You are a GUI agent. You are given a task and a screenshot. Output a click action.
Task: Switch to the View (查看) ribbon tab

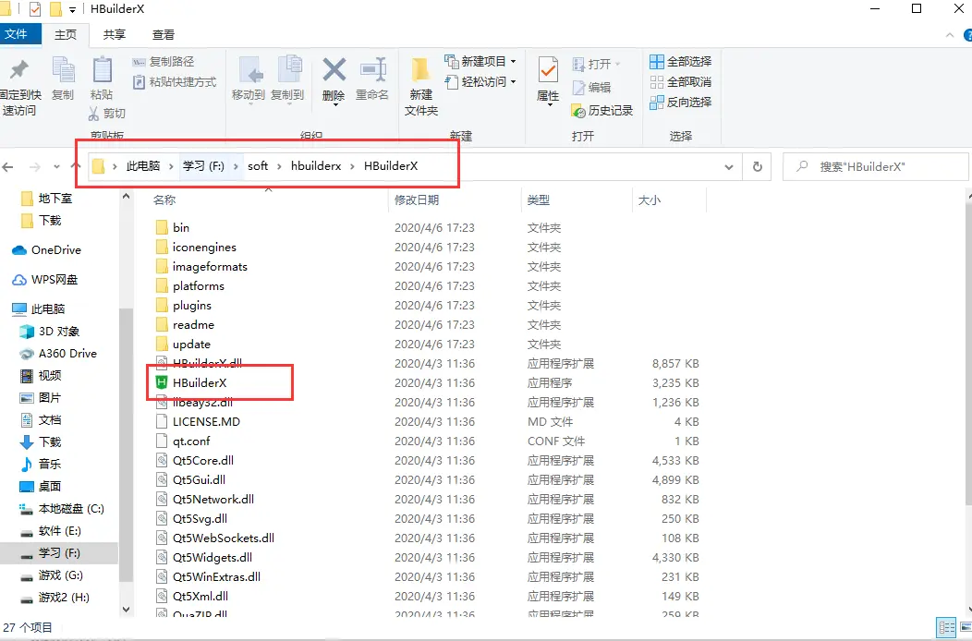163,35
